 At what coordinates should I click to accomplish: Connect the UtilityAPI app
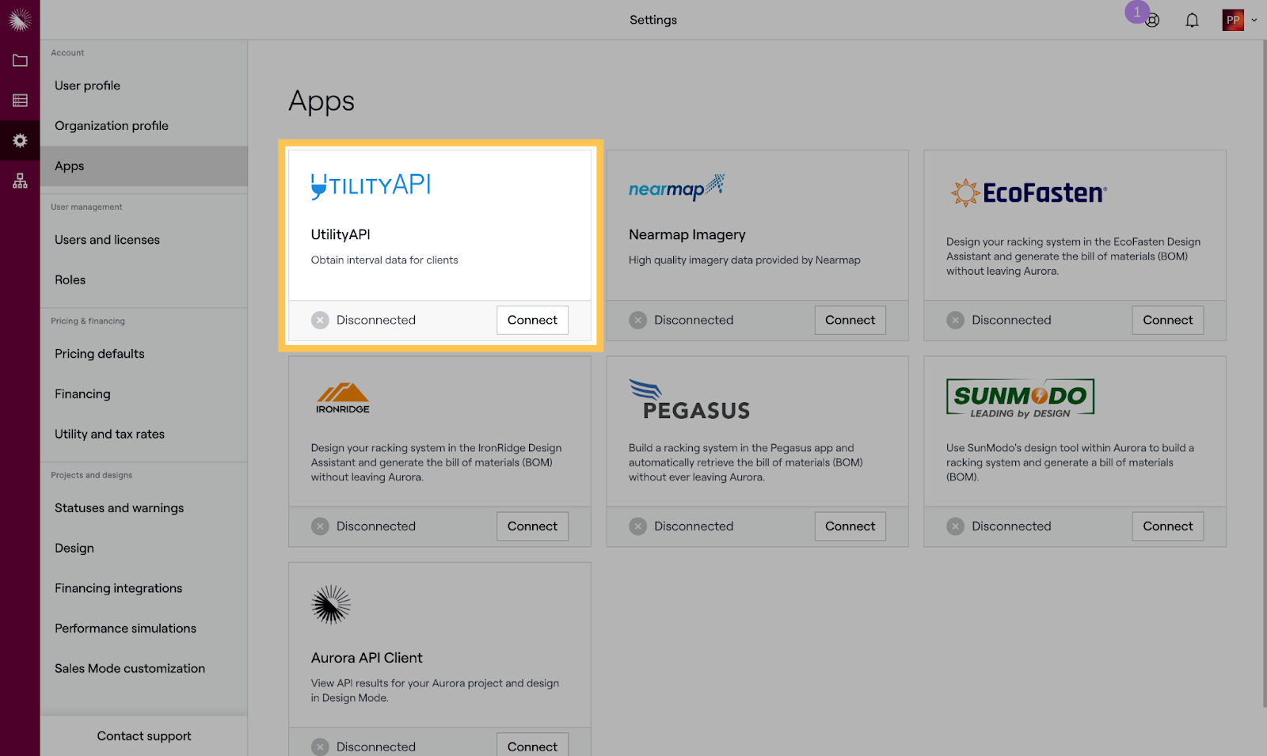point(532,320)
